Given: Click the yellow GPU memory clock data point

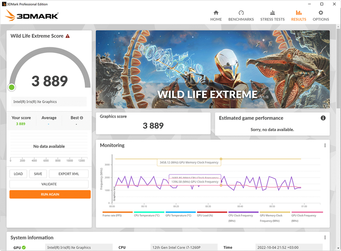Looking at the screenshot, I should (x=221, y=159).
